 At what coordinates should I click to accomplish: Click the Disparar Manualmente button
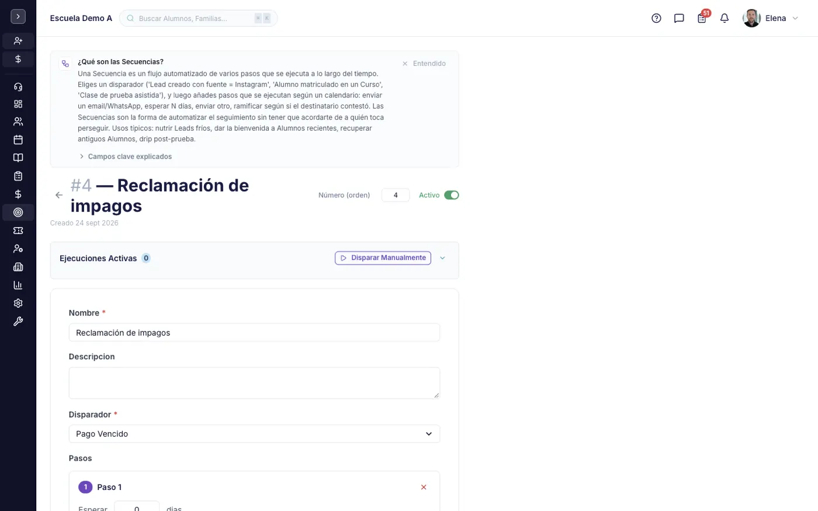383,258
